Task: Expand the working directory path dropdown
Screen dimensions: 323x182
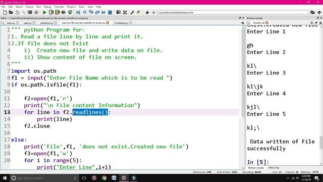Action: click(x=308, y=13)
